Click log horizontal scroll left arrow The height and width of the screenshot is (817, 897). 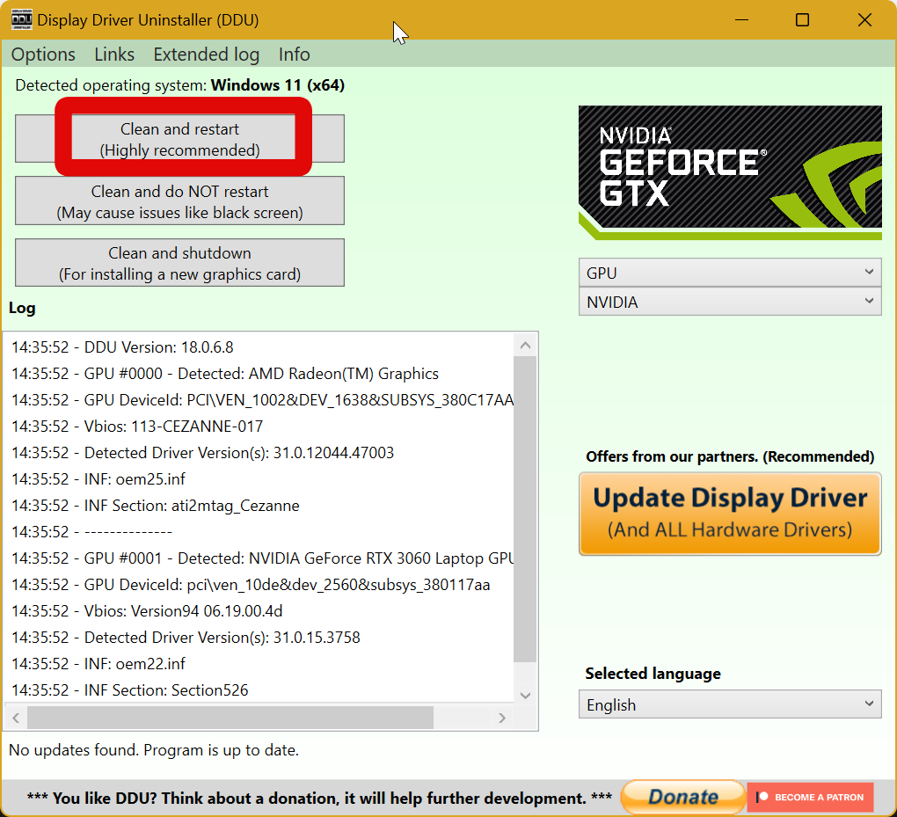coord(16,718)
